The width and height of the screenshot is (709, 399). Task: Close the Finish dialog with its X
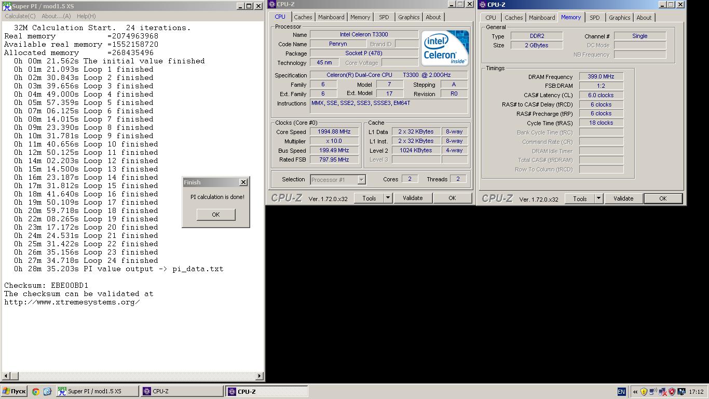pos(243,182)
